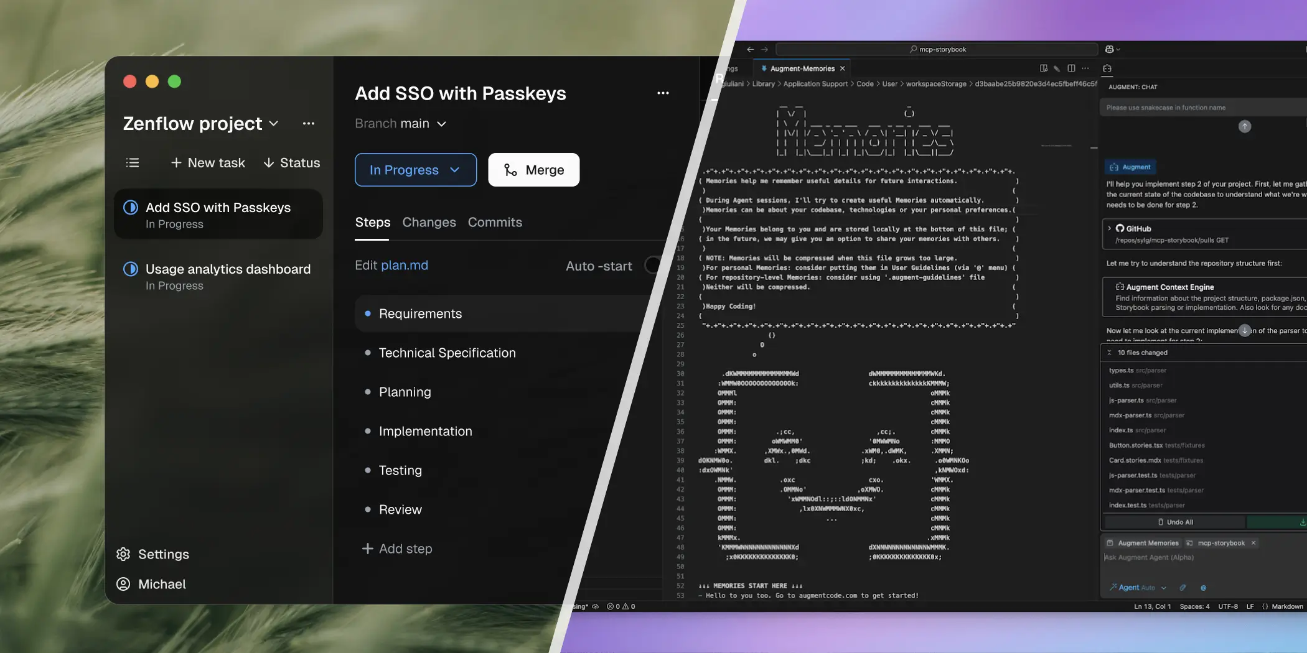Expand the GitHub tool call row

pos(1109,229)
